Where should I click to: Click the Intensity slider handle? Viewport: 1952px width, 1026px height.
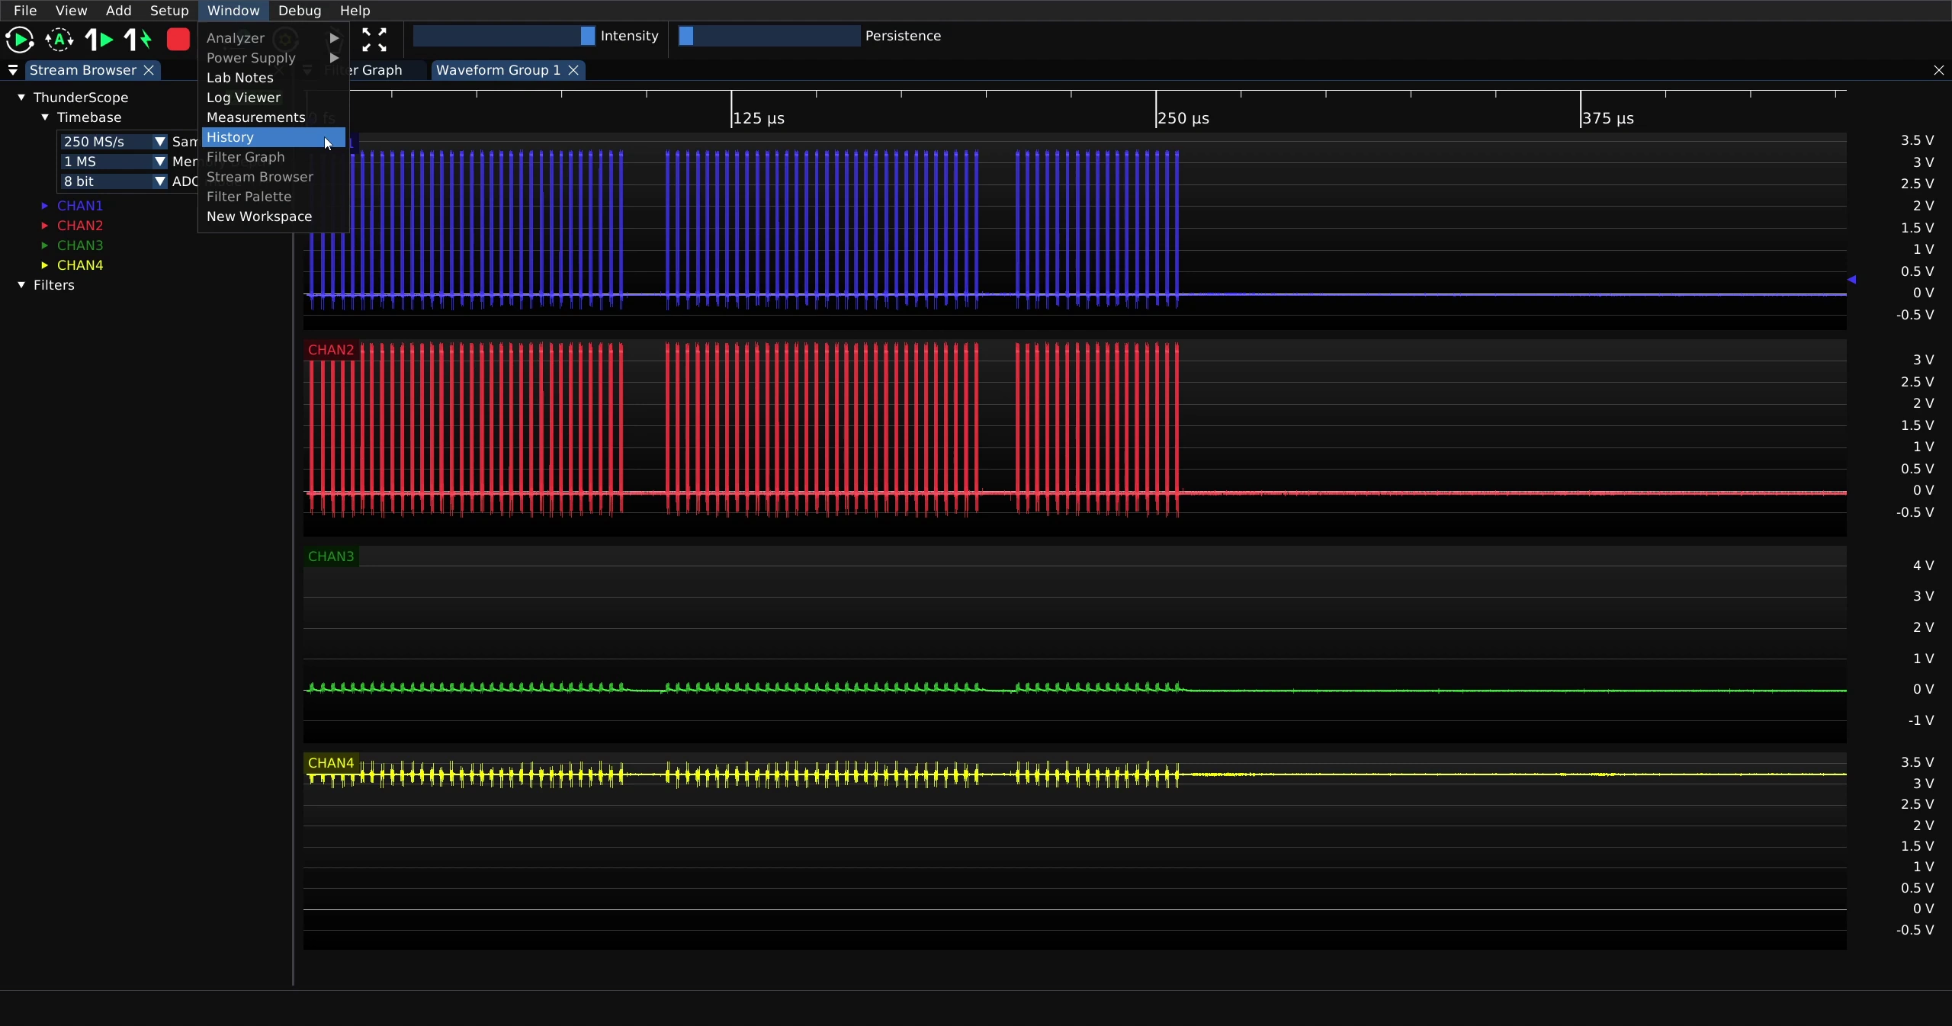click(x=587, y=36)
